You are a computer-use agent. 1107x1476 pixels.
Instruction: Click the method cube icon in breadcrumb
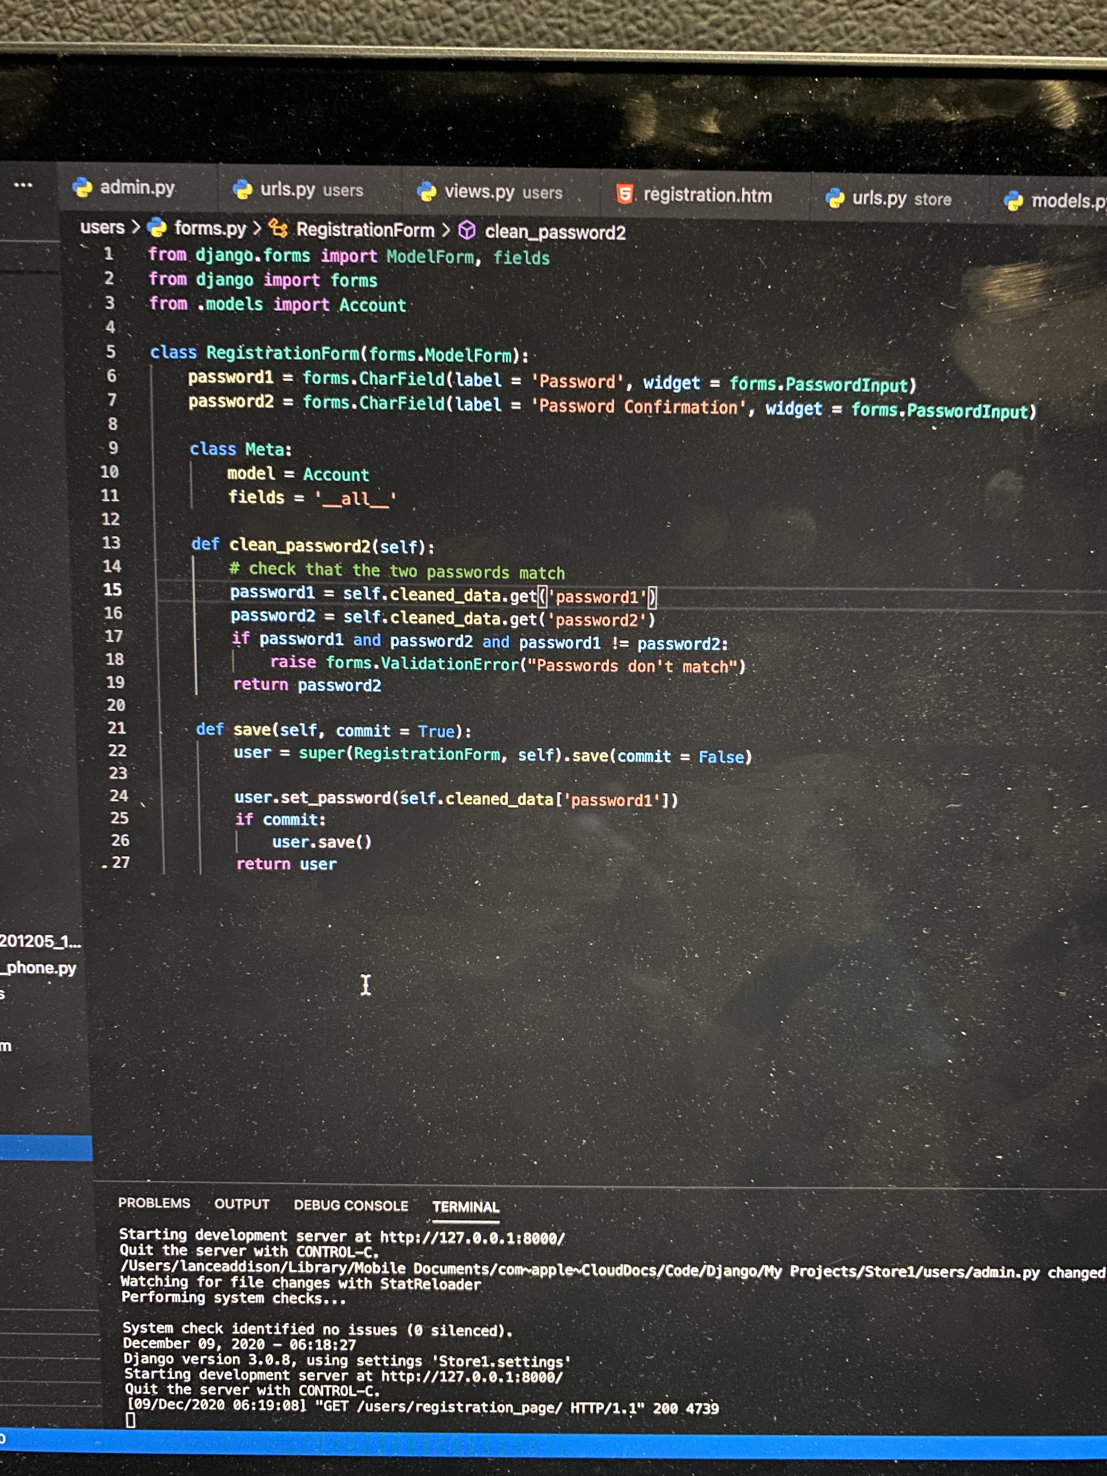tap(467, 231)
